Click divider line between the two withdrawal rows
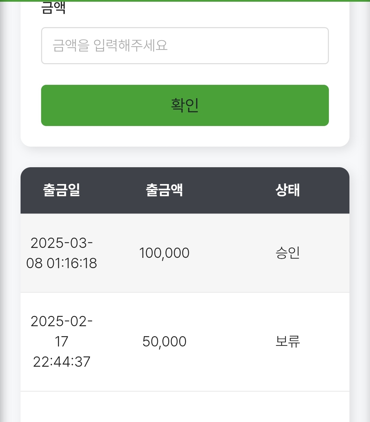 pos(185,293)
